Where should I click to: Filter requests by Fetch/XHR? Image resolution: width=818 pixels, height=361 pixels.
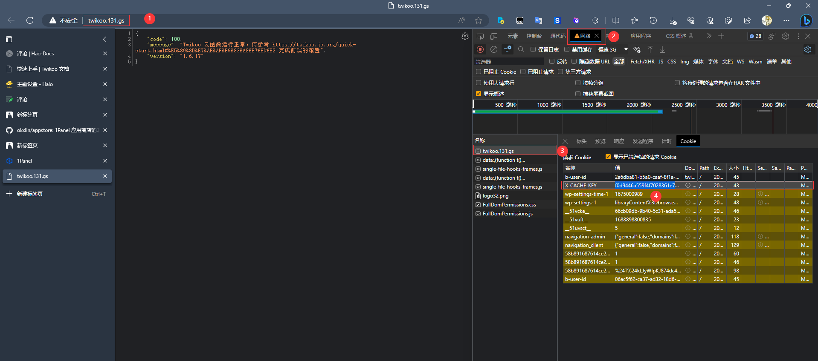tap(642, 62)
